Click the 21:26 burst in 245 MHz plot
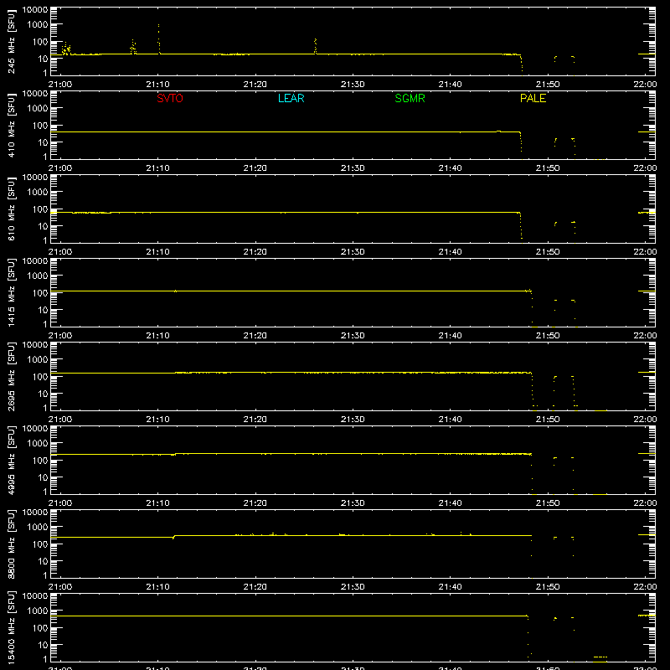This screenshot has width=670, height=670. (316, 46)
